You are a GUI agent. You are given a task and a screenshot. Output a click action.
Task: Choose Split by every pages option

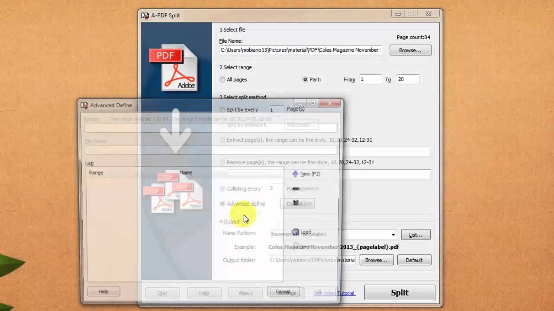222,110
